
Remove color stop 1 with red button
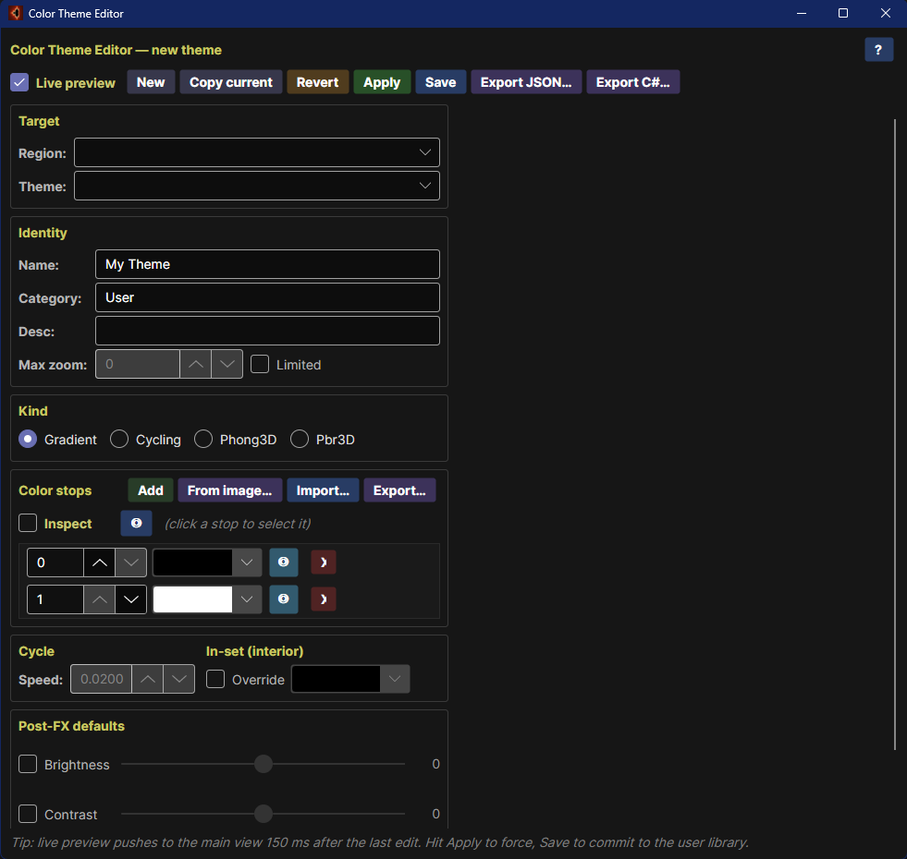(x=324, y=599)
